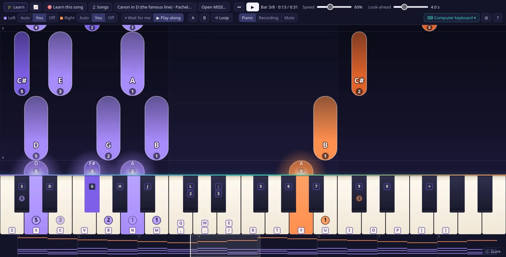
Task: Set right hand to You
Action: pyautogui.click(x=98, y=18)
